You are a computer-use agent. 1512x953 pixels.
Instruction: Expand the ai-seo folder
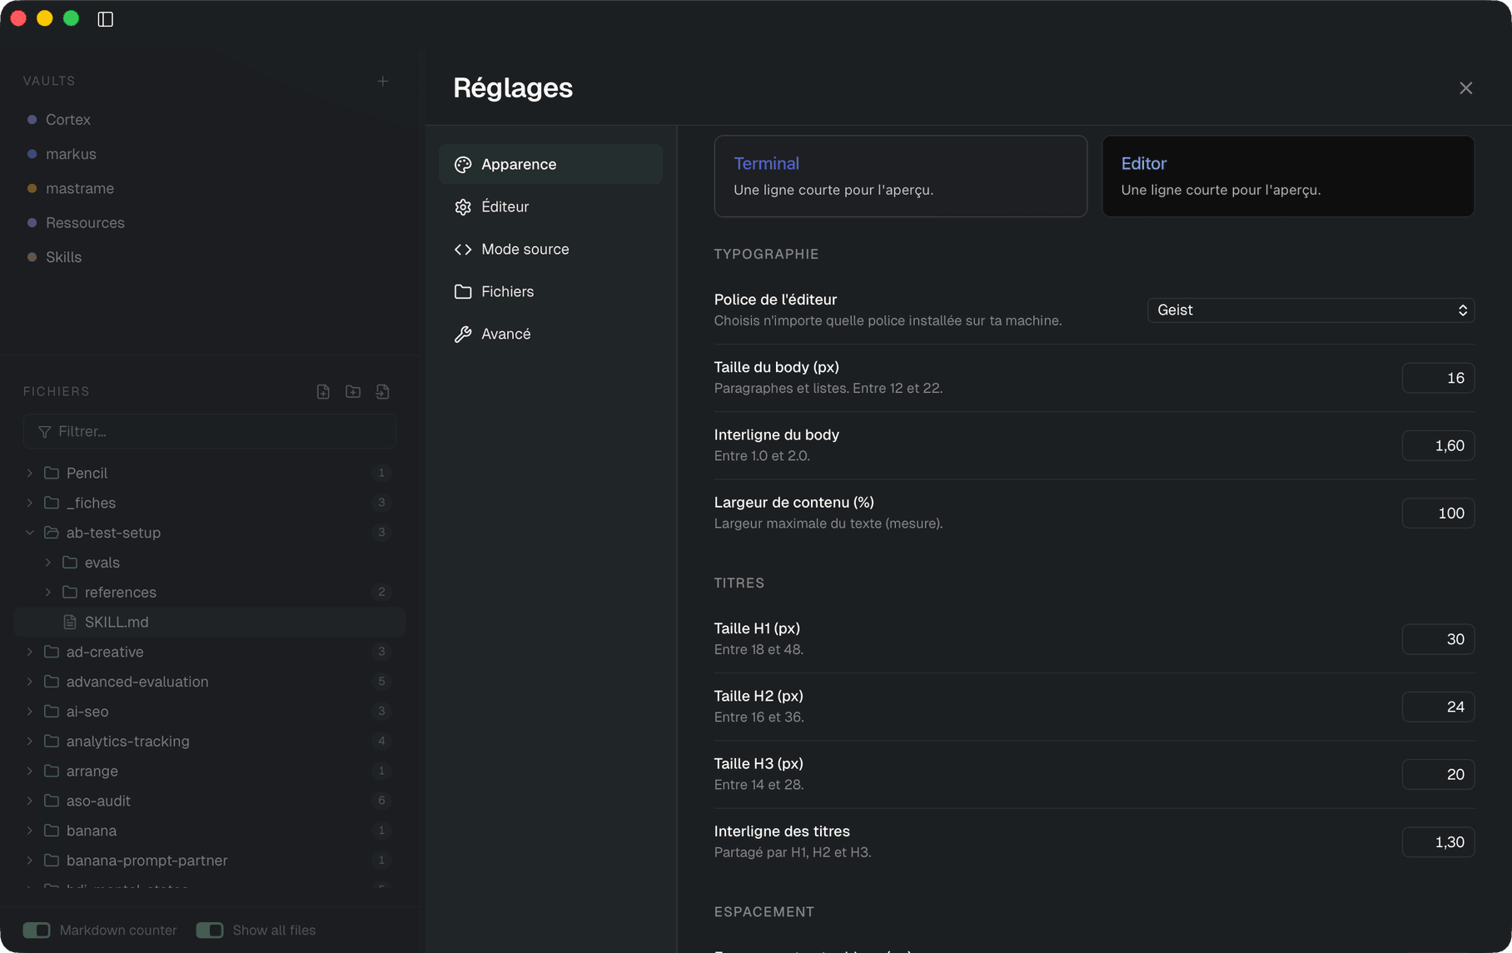click(x=30, y=712)
